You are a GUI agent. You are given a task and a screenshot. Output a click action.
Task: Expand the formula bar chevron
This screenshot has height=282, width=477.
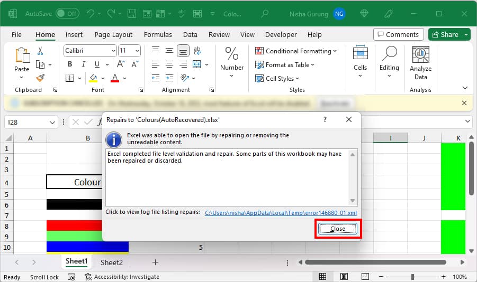(x=467, y=121)
